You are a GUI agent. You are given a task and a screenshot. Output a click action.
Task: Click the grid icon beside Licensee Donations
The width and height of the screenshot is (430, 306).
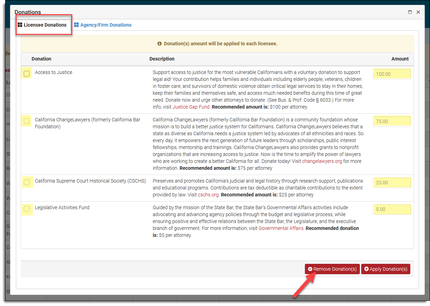(x=20, y=25)
